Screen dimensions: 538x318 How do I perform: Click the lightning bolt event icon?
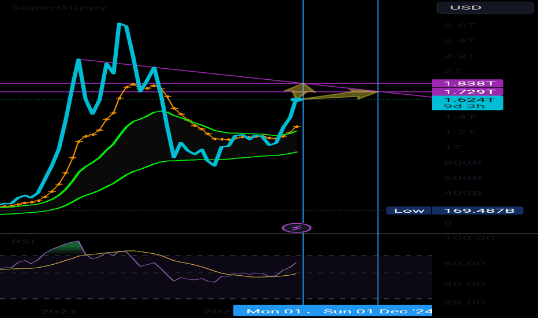click(297, 228)
